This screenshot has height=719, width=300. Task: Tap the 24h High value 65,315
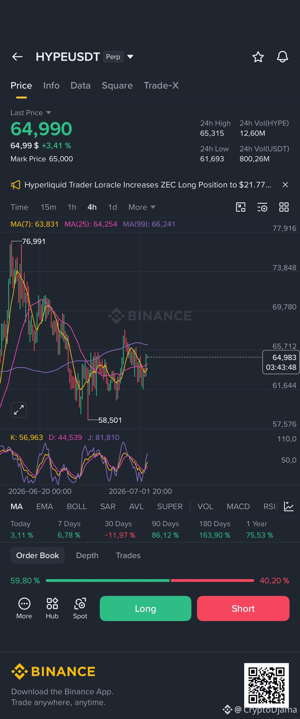tap(212, 133)
